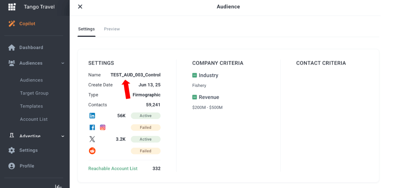Image resolution: width=394 pixels, height=188 pixels.
Task: Open the Reachable Account List link
Action: pos(113,168)
